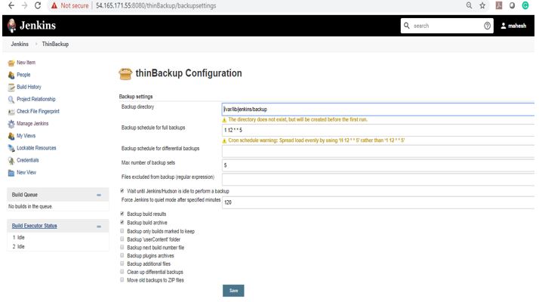Click the Check File Fingerprint icon

tap(11, 112)
